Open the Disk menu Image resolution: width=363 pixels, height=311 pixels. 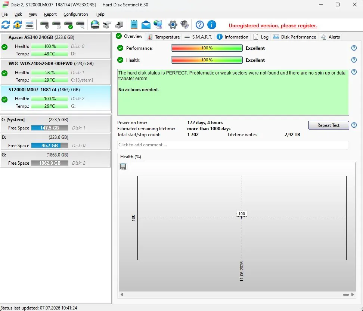[x=18, y=14]
